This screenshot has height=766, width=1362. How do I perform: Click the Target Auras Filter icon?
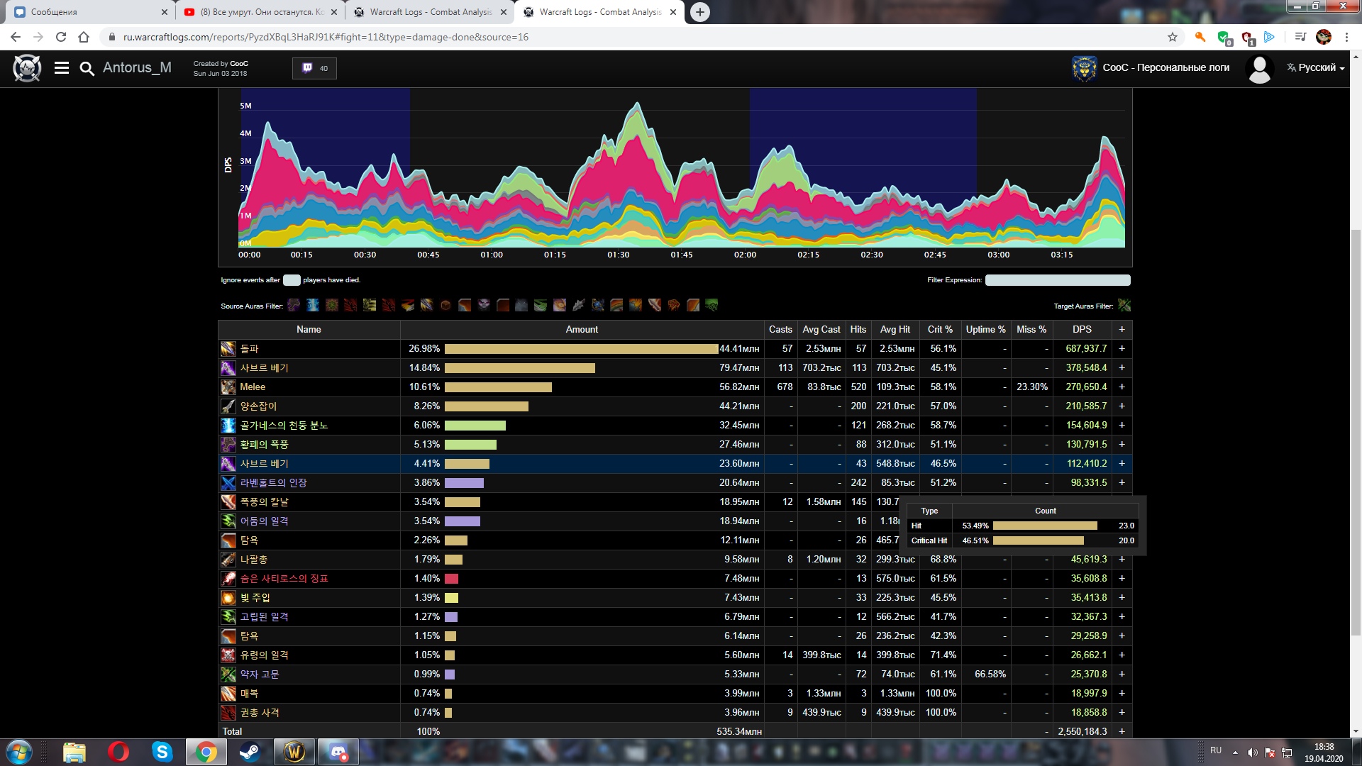coord(1124,306)
